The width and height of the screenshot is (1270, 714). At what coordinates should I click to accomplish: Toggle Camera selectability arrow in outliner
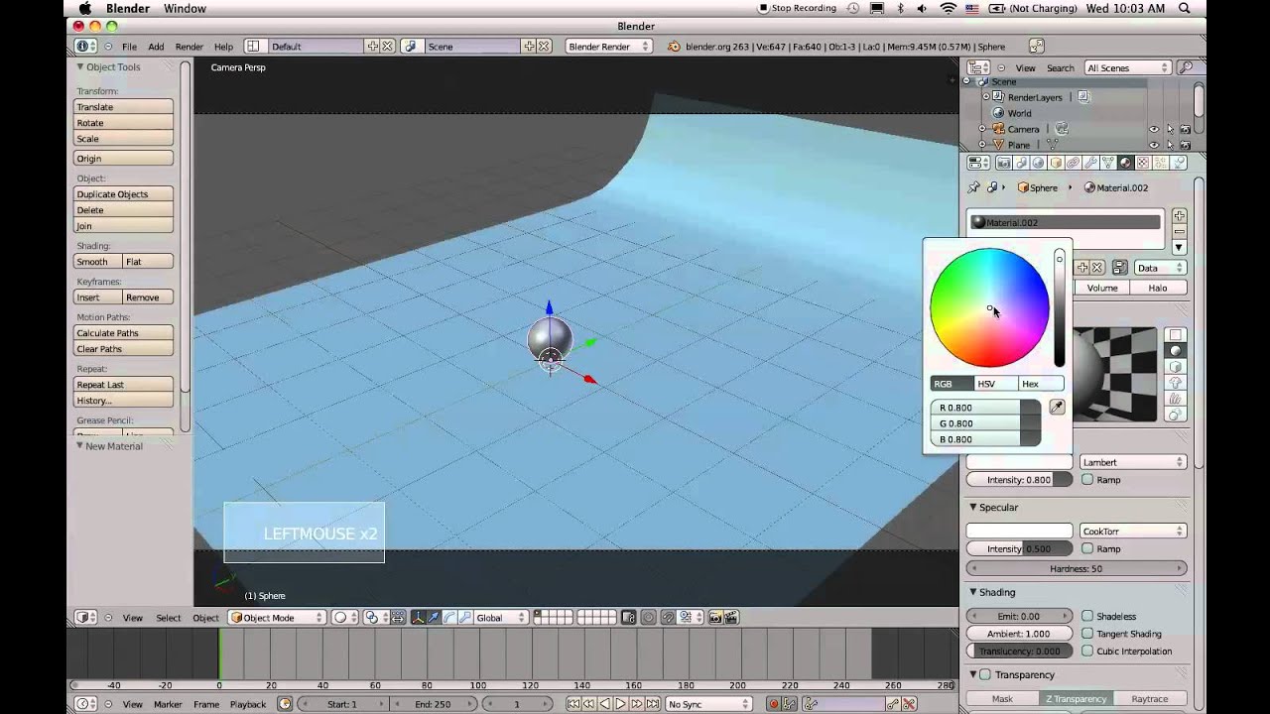pyautogui.click(x=1170, y=129)
